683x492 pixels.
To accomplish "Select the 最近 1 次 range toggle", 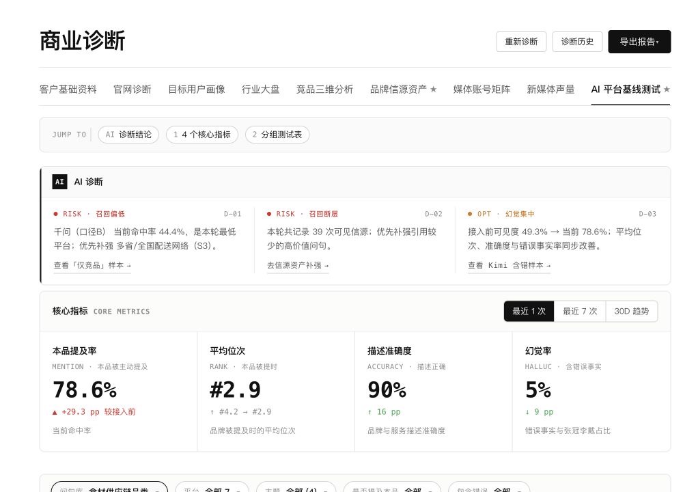I will 529,311.
